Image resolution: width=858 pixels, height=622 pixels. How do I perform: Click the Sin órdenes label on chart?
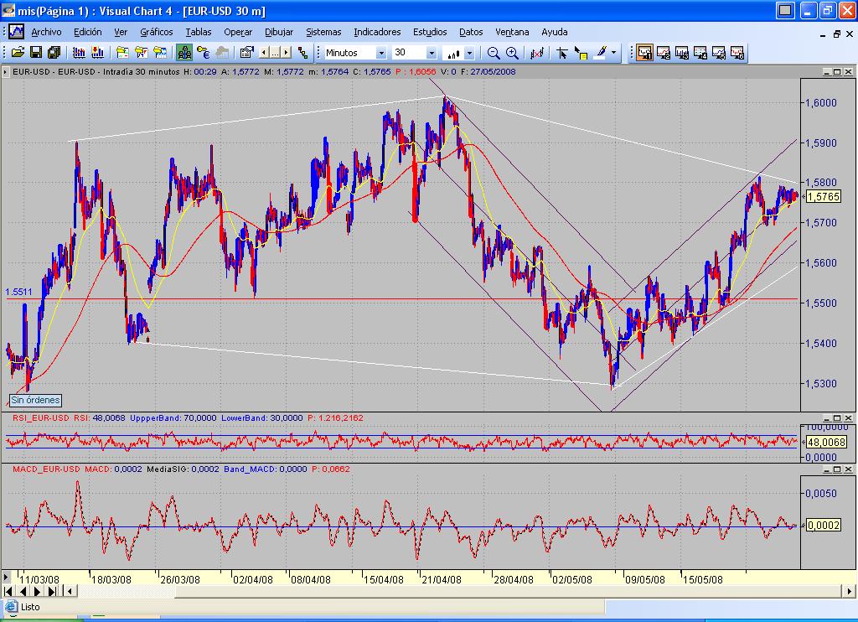pos(35,400)
